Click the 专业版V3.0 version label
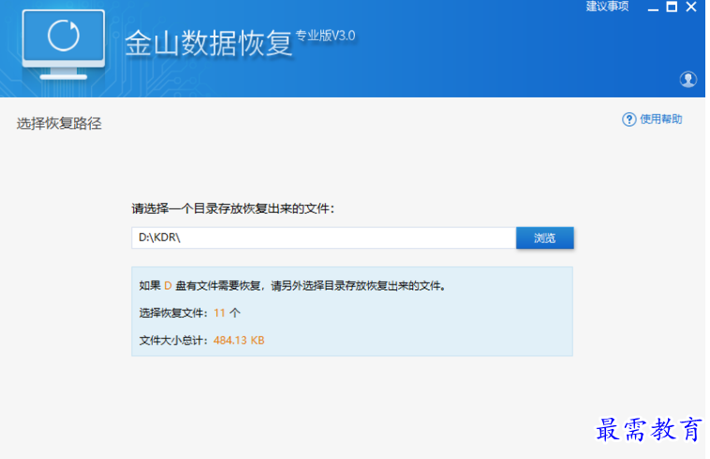The width and height of the screenshot is (710, 459). click(326, 36)
